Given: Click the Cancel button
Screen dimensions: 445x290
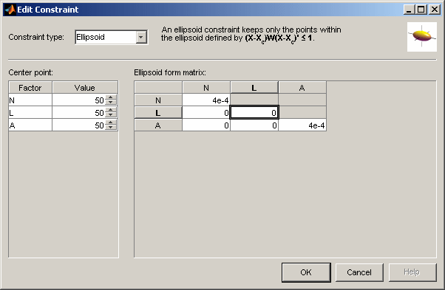Looking at the screenshot, I should click(359, 272).
